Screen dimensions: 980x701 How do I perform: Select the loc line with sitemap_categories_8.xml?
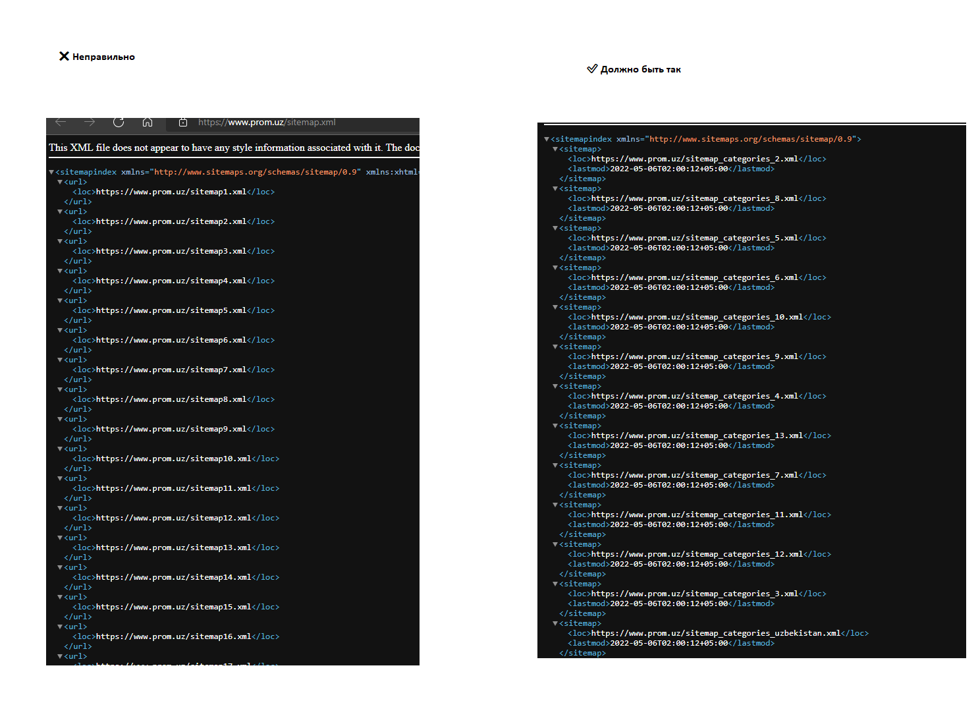[697, 198]
